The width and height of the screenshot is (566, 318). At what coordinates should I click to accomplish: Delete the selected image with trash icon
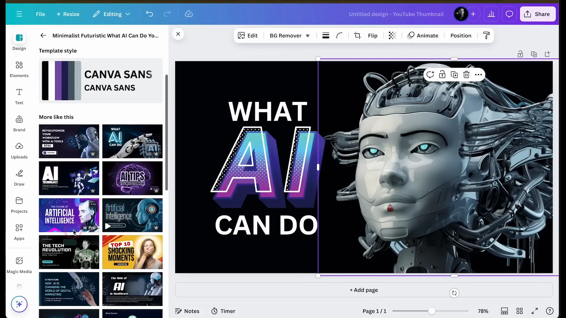[466, 74]
